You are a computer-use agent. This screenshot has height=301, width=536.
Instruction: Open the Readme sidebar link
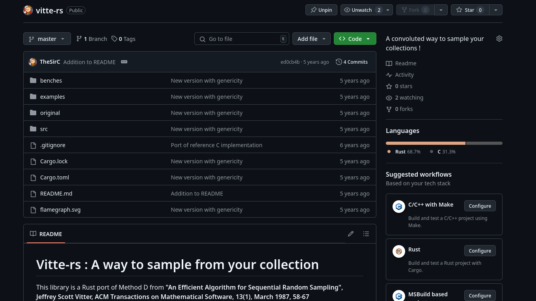coord(401,63)
